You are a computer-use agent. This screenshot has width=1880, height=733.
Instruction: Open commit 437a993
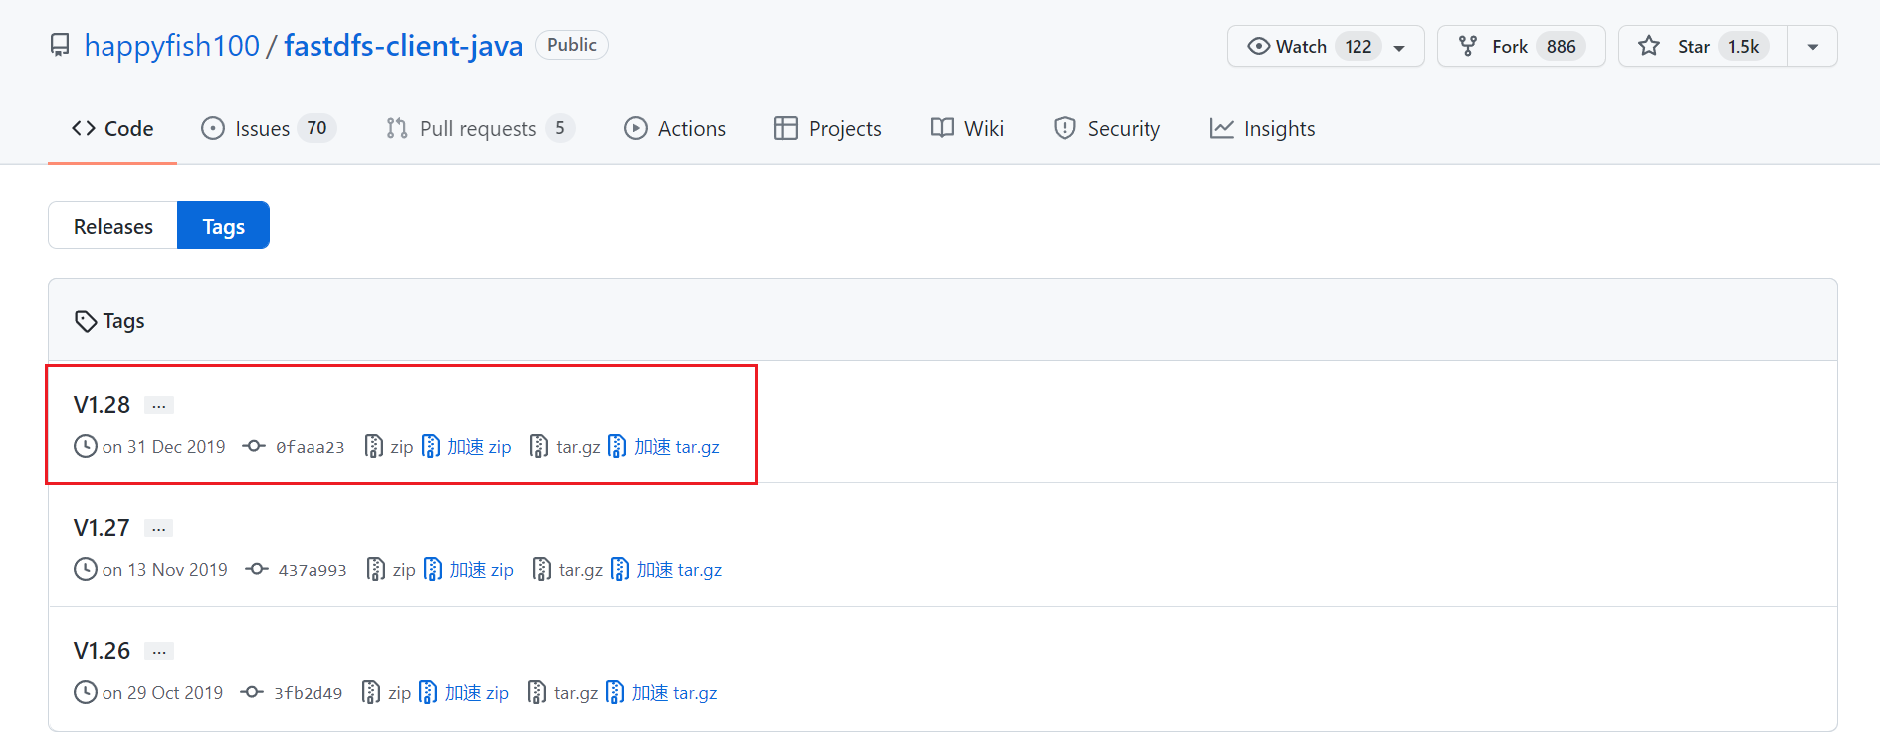(x=313, y=570)
